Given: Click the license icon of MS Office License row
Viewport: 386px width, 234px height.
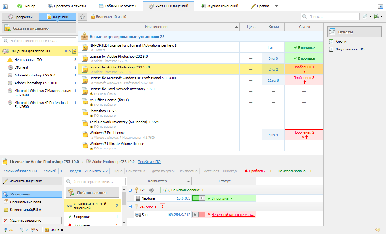Looking at the screenshot, I should [85, 102].
